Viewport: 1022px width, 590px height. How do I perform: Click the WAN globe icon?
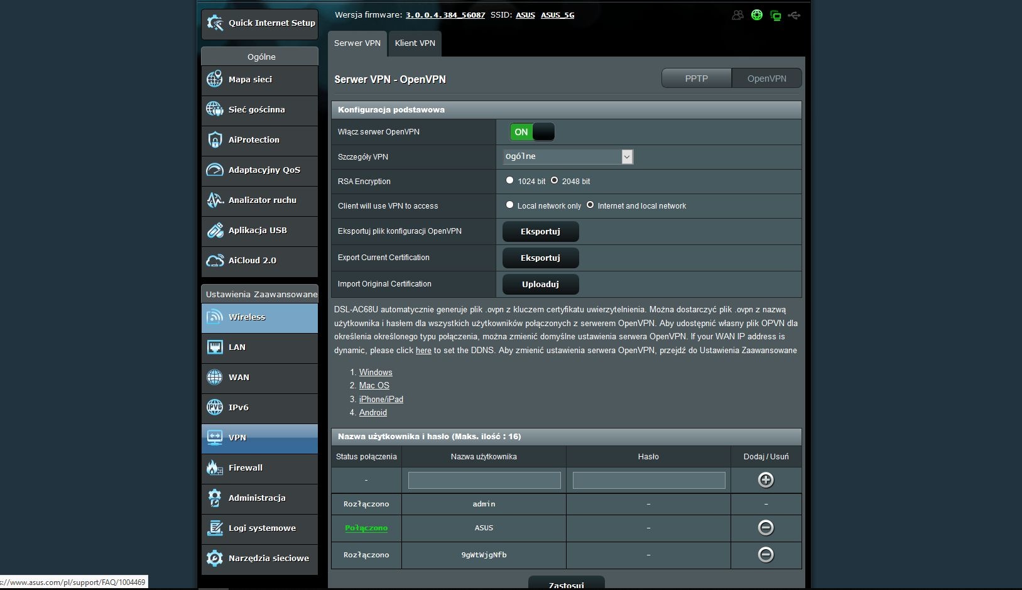(x=215, y=377)
